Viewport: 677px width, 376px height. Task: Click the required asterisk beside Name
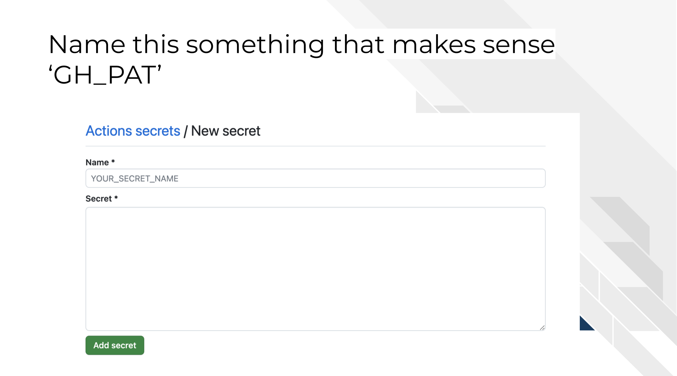[x=113, y=161]
